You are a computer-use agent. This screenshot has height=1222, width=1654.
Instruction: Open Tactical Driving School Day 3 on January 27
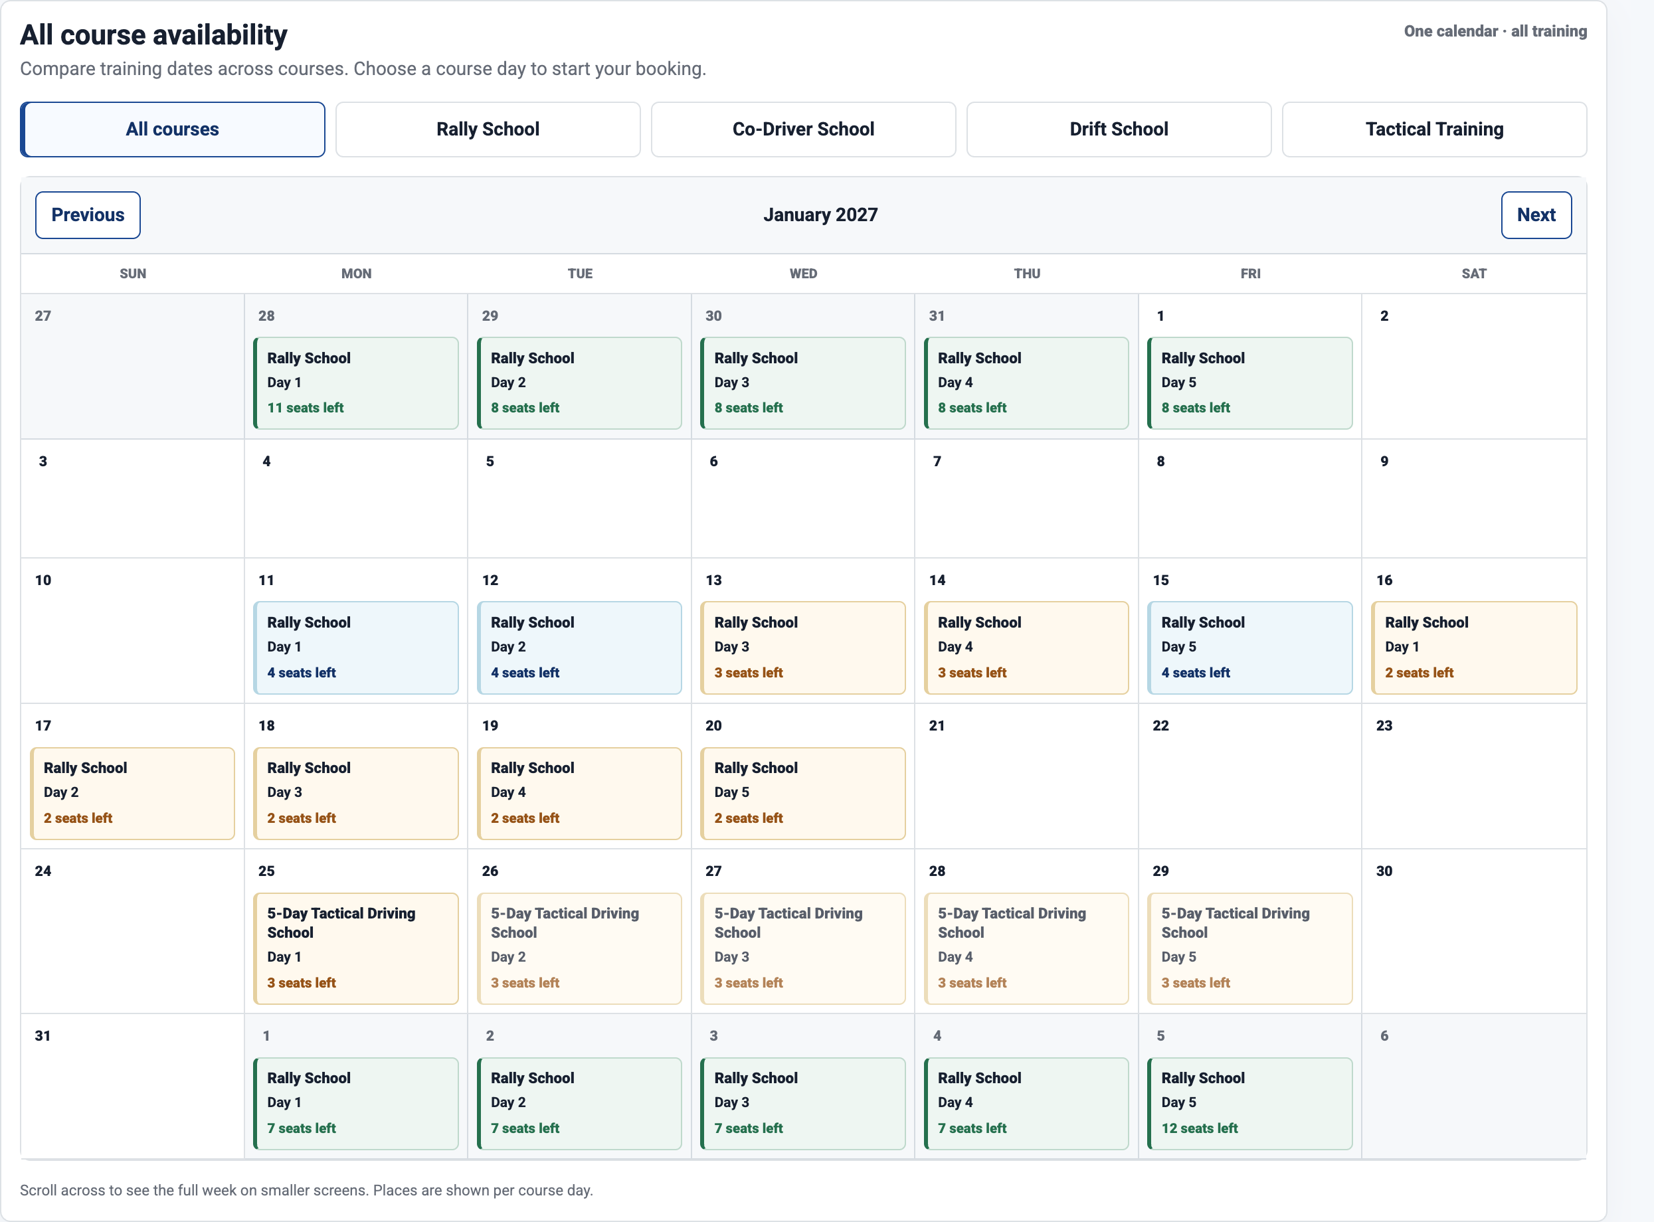(803, 948)
